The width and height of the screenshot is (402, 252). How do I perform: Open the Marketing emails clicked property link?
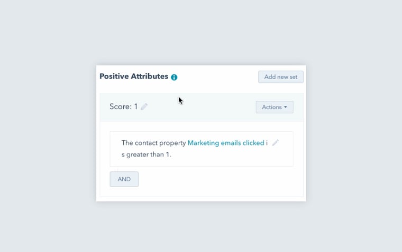[x=227, y=143]
